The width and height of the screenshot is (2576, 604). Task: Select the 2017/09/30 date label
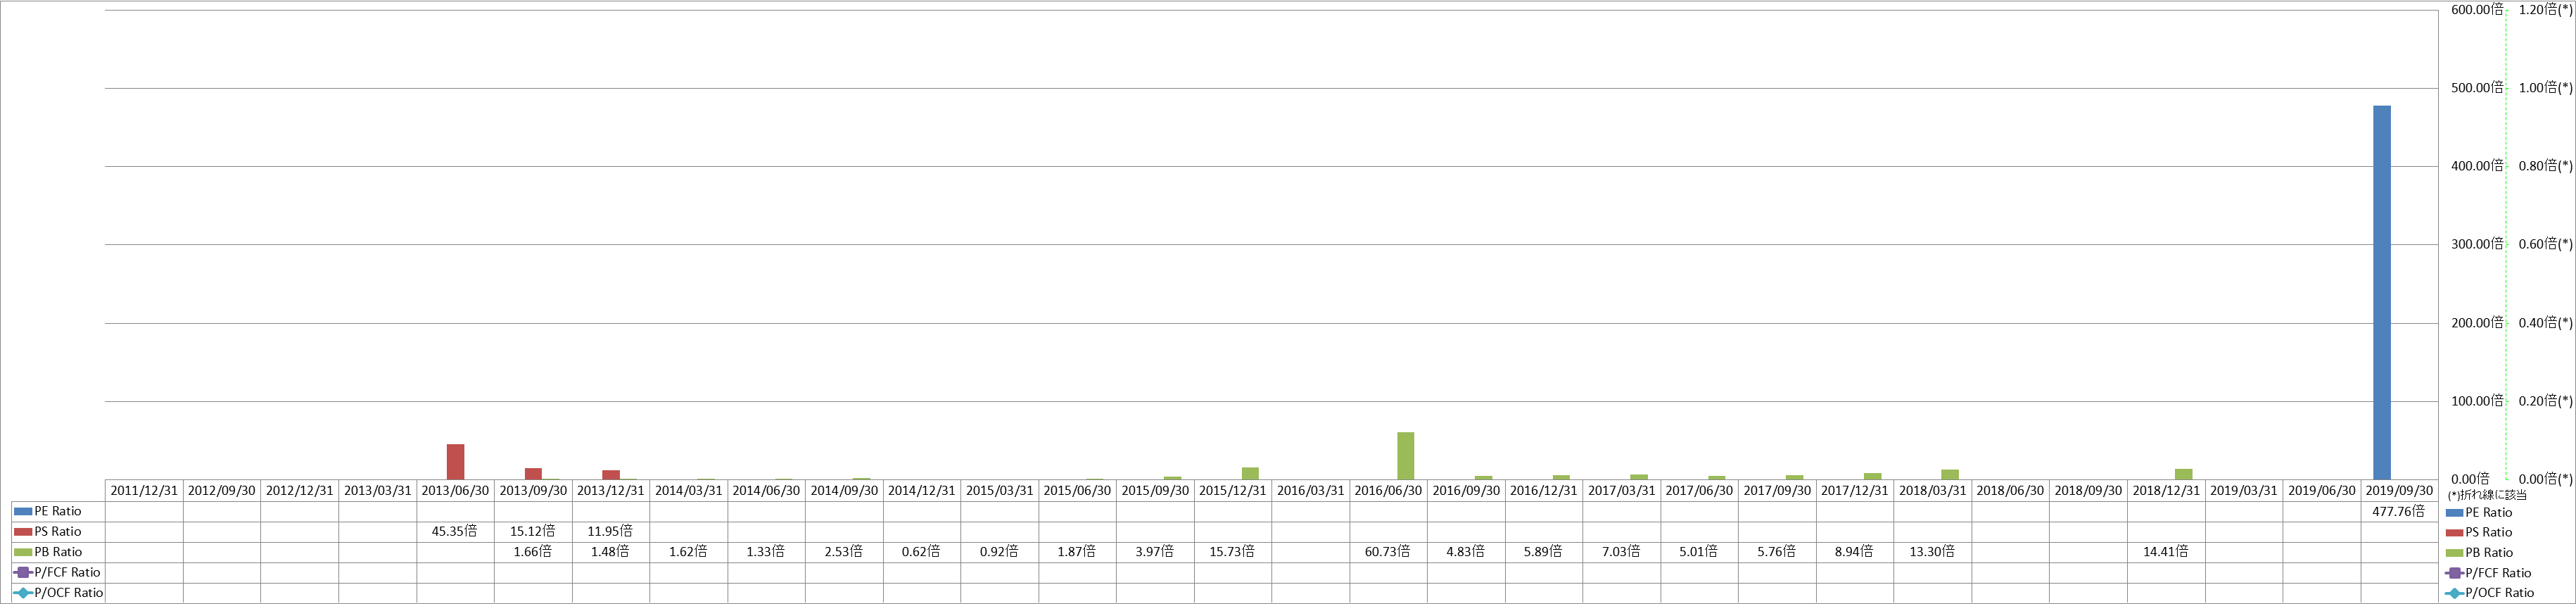[1777, 491]
